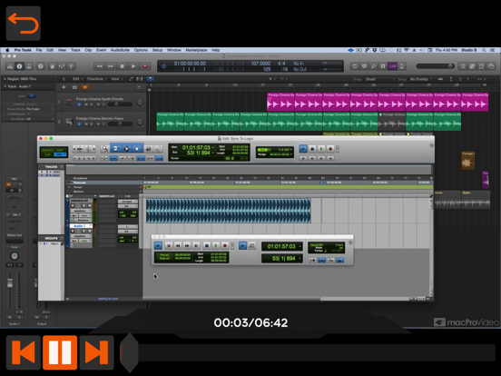Select the Pro Tools Scrubber tool

[x=149, y=148]
